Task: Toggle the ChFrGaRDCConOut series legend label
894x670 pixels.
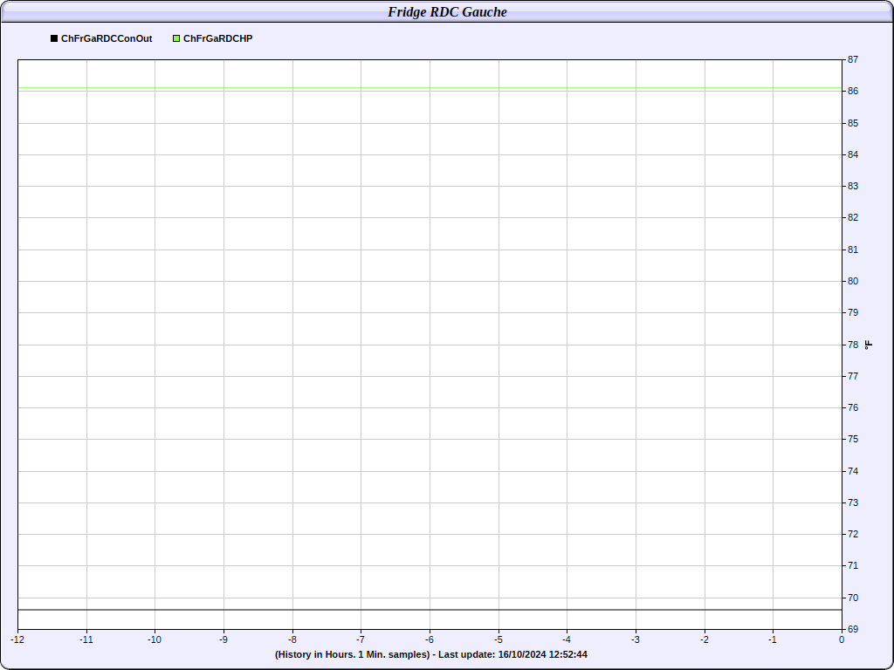Action: coord(107,38)
